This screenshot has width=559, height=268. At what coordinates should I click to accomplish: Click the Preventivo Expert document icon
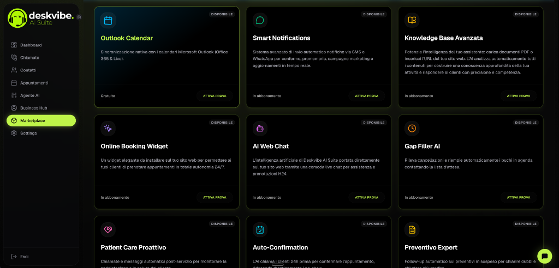coord(412,230)
